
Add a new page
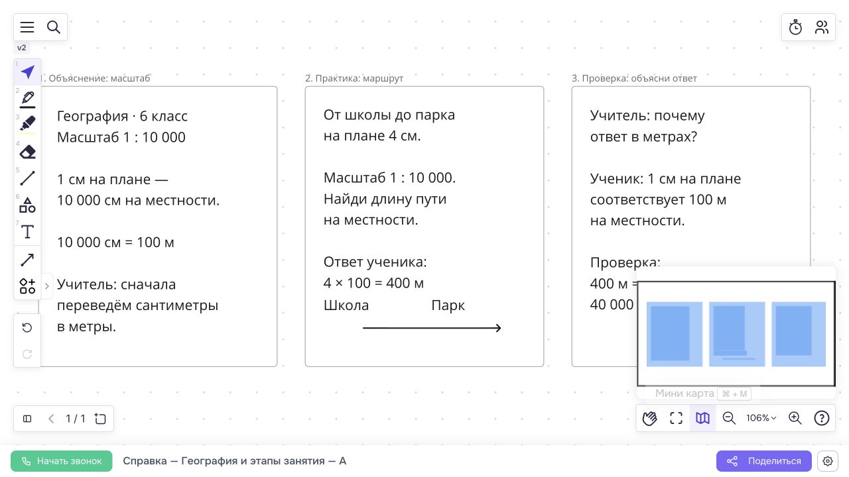coord(100,419)
